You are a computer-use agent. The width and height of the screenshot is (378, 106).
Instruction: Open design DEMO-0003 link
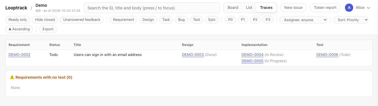pyautogui.click(x=193, y=55)
